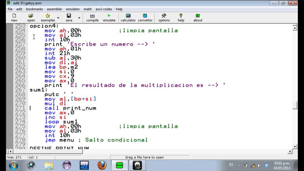Click the volume speaker tray icon

[259, 166]
